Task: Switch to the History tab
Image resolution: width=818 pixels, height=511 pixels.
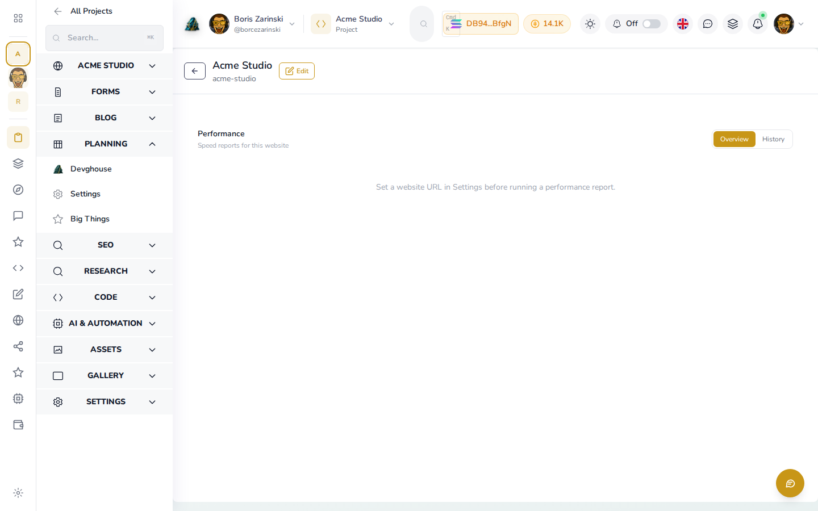Action: click(x=773, y=139)
